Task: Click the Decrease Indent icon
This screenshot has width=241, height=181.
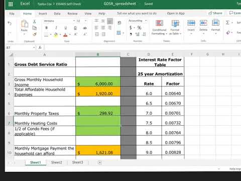Action: point(97,34)
